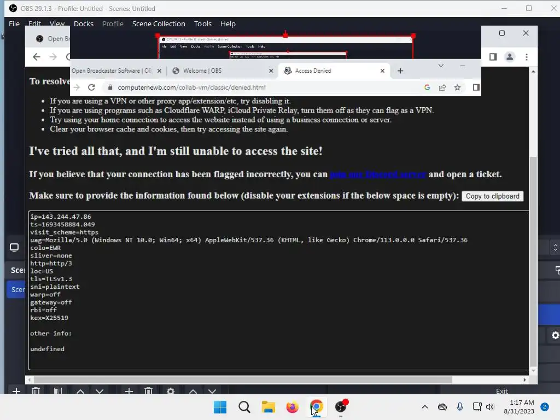Click Copy to clipboard button
Screen dimensions: 560x420
(x=493, y=196)
